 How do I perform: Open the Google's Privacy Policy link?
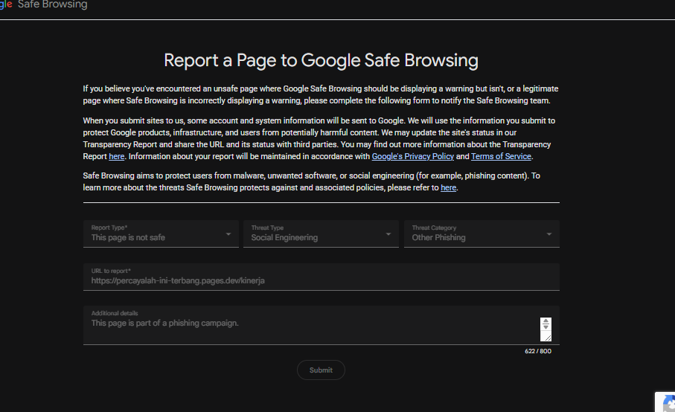coord(413,156)
